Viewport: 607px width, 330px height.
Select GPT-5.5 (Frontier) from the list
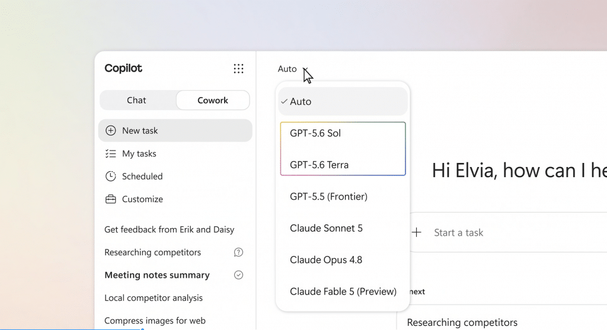click(x=343, y=197)
